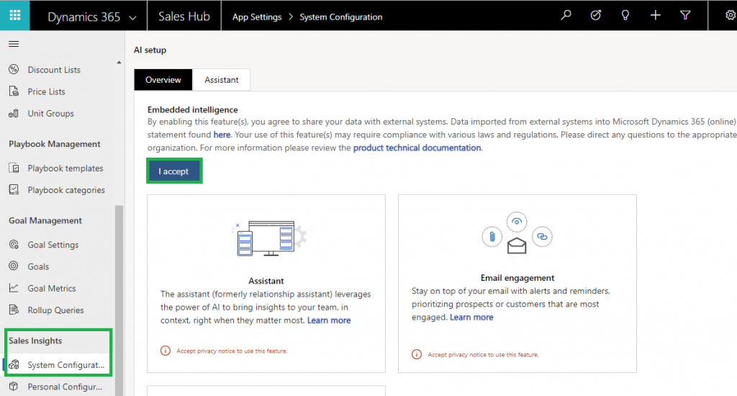Open Playbook templates in sidebar

pos(65,168)
